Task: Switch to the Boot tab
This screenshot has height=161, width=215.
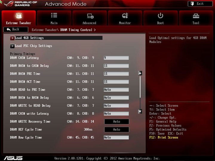Action: tap(160, 18)
